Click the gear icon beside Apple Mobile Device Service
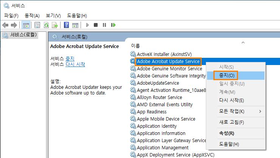 pos(133,119)
